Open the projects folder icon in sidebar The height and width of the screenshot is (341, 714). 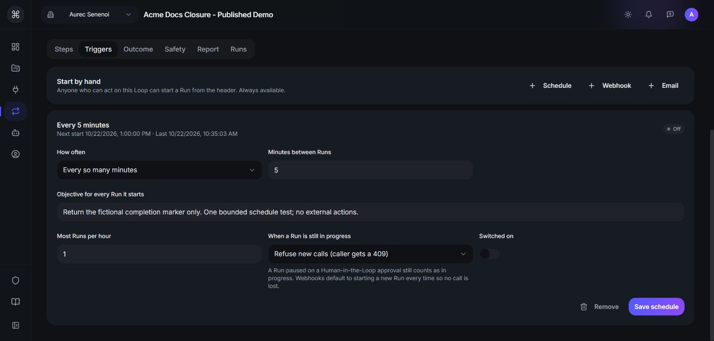click(x=15, y=68)
